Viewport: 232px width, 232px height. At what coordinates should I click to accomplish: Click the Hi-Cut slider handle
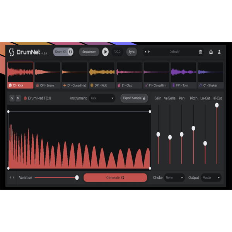pos(217,105)
